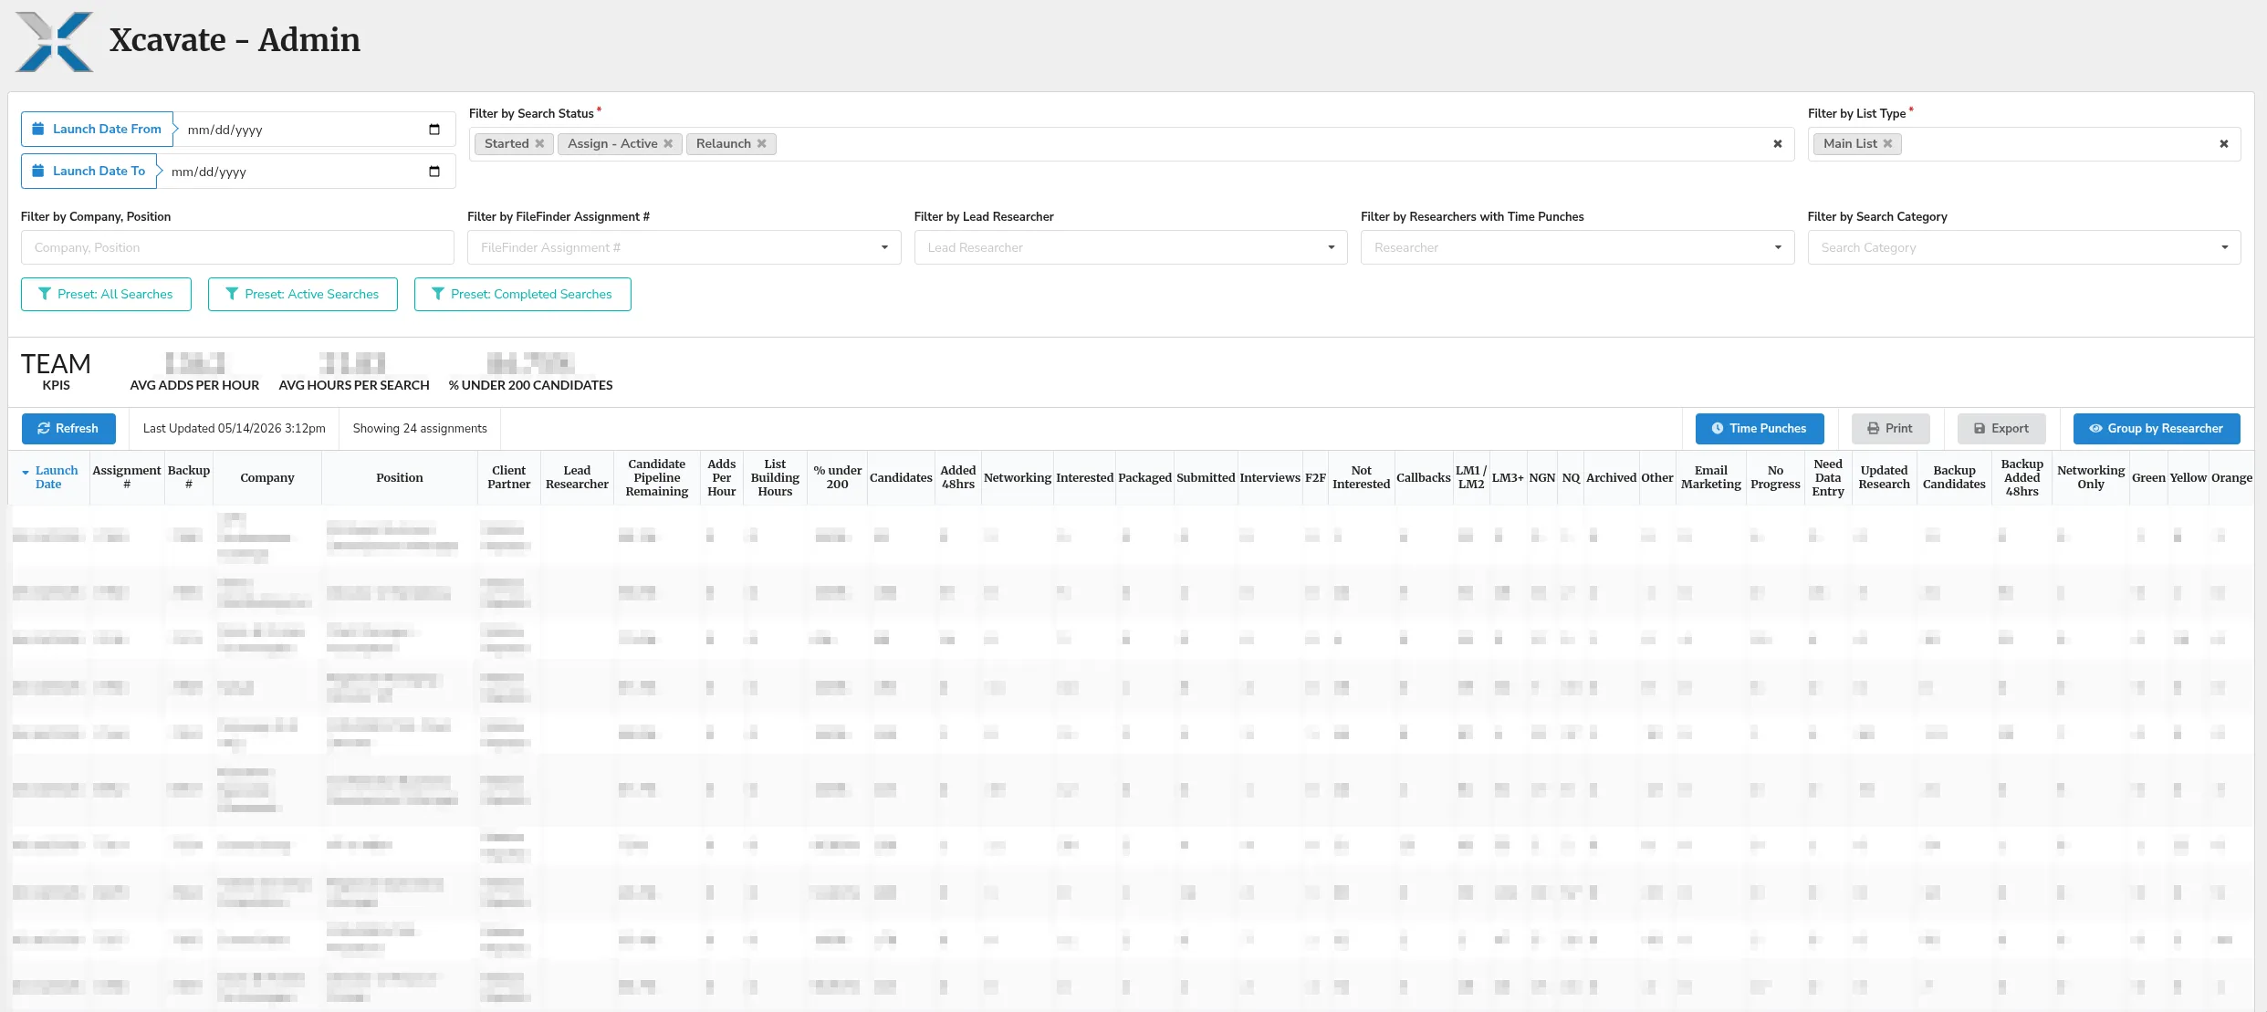Sort by Networking column header
Screen dimensions: 2267x1012
point(1018,477)
